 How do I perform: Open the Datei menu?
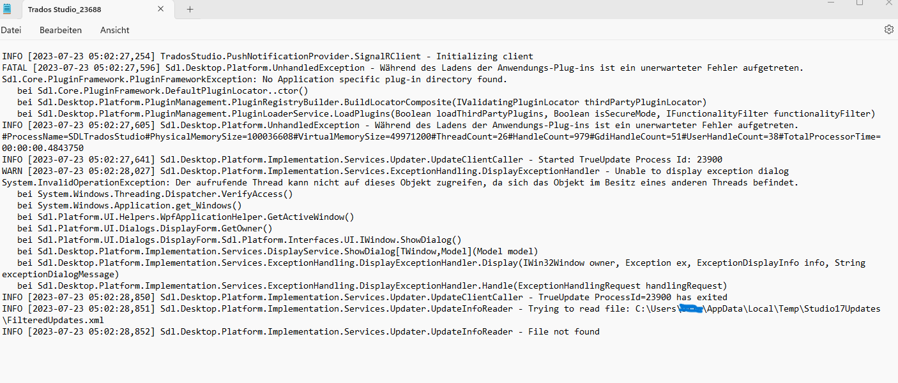tap(11, 30)
